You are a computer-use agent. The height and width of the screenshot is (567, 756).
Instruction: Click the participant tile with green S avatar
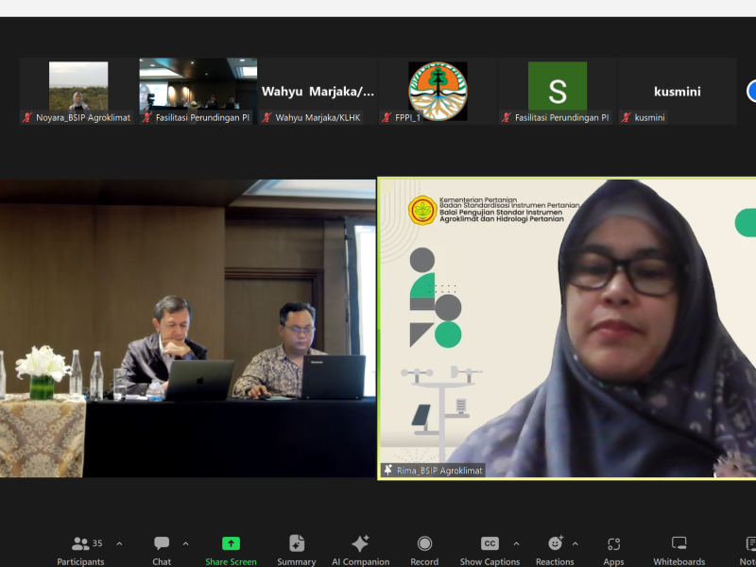[557, 91]
